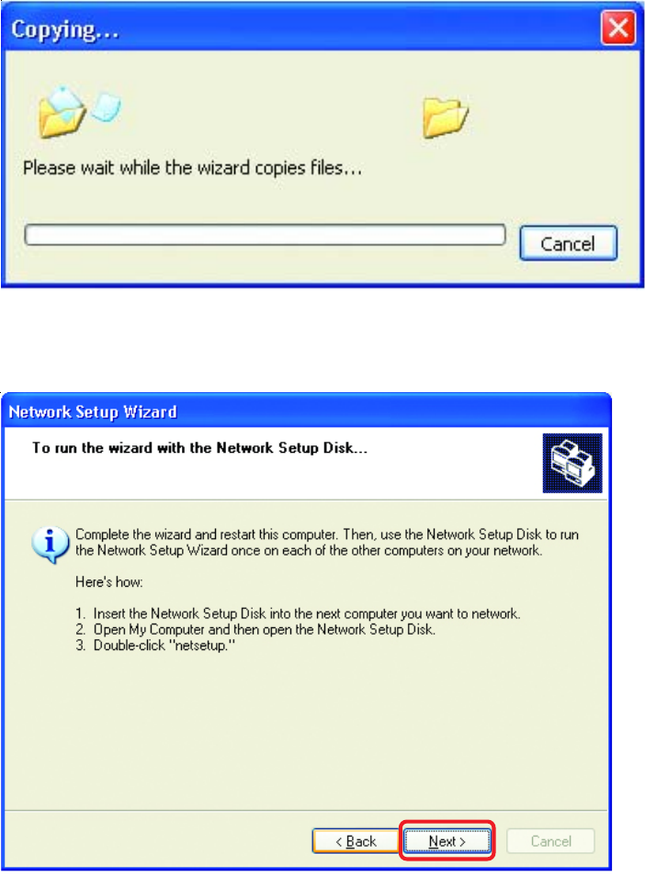Click the destination folder icon
This screenshot has height=877, width=645.
coord(446,118)
